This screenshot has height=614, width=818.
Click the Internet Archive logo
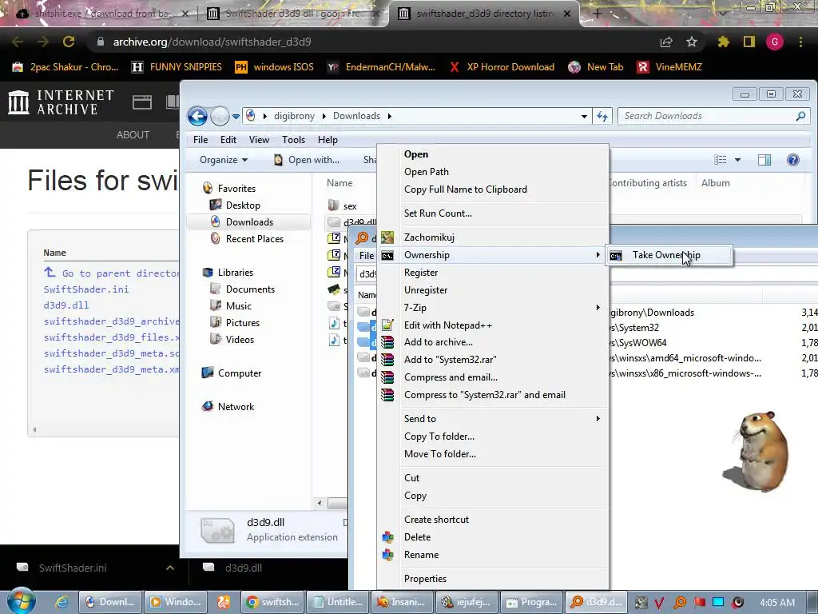[61, 102]
